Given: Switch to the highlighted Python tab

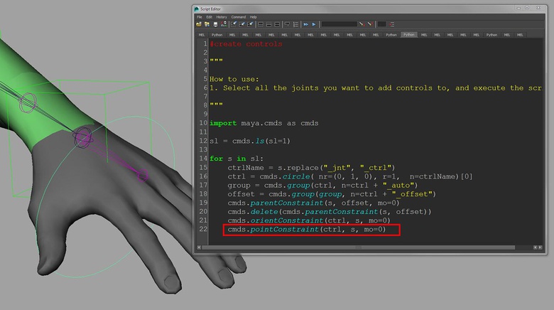Looking at the screenshot, I should [x=408, y=34].
